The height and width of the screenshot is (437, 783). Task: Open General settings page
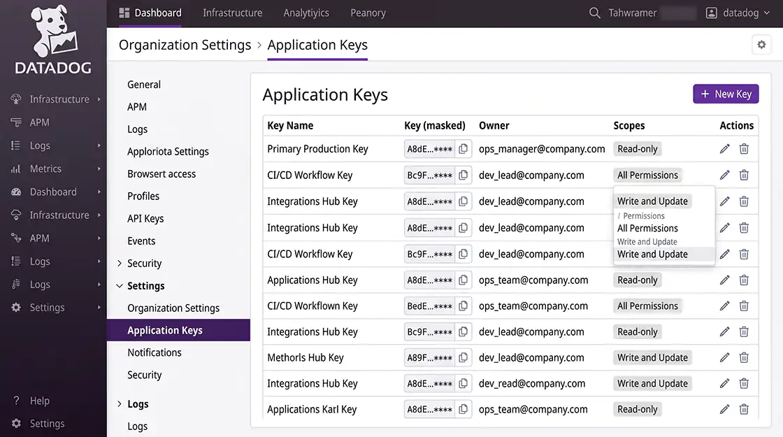click(144, 85)
